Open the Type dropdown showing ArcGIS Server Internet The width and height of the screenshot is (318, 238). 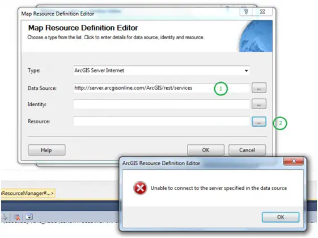(162, 70)
